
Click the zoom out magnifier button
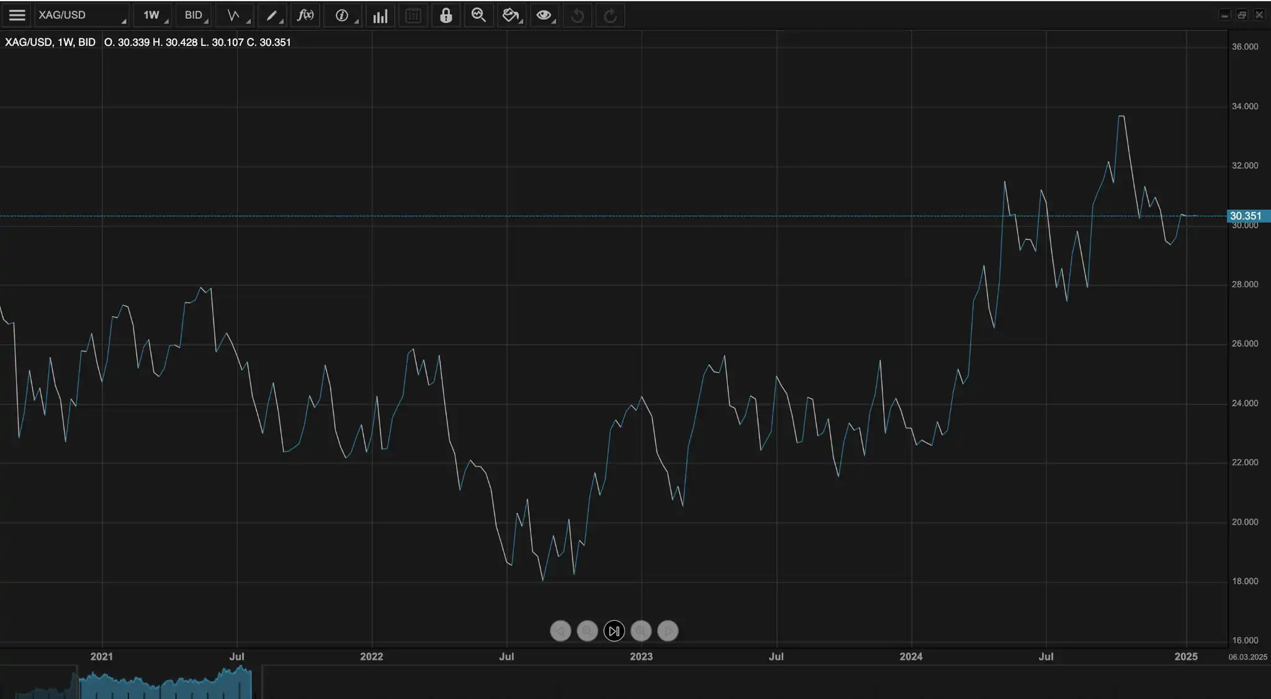(x=587, y=631)
